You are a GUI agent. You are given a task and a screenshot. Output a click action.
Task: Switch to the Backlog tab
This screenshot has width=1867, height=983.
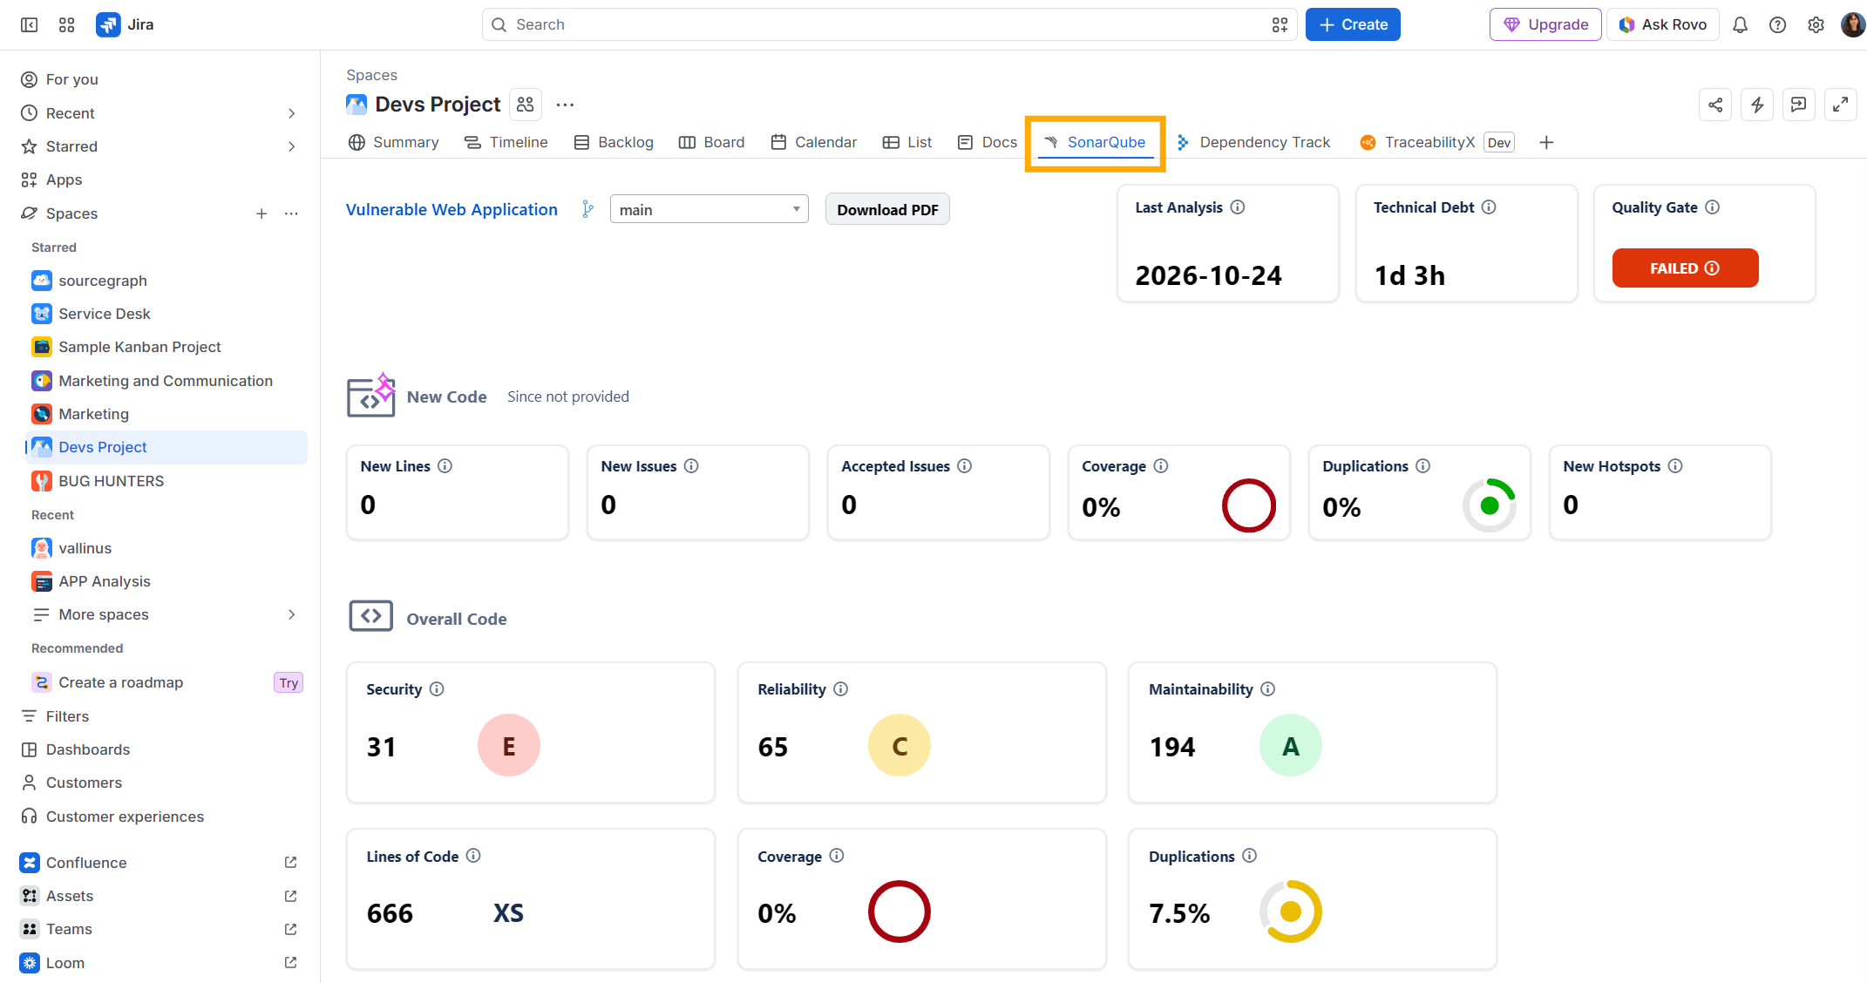[x=614, y=142]
